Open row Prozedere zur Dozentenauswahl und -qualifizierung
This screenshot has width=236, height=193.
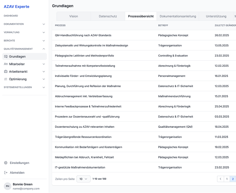144,117
